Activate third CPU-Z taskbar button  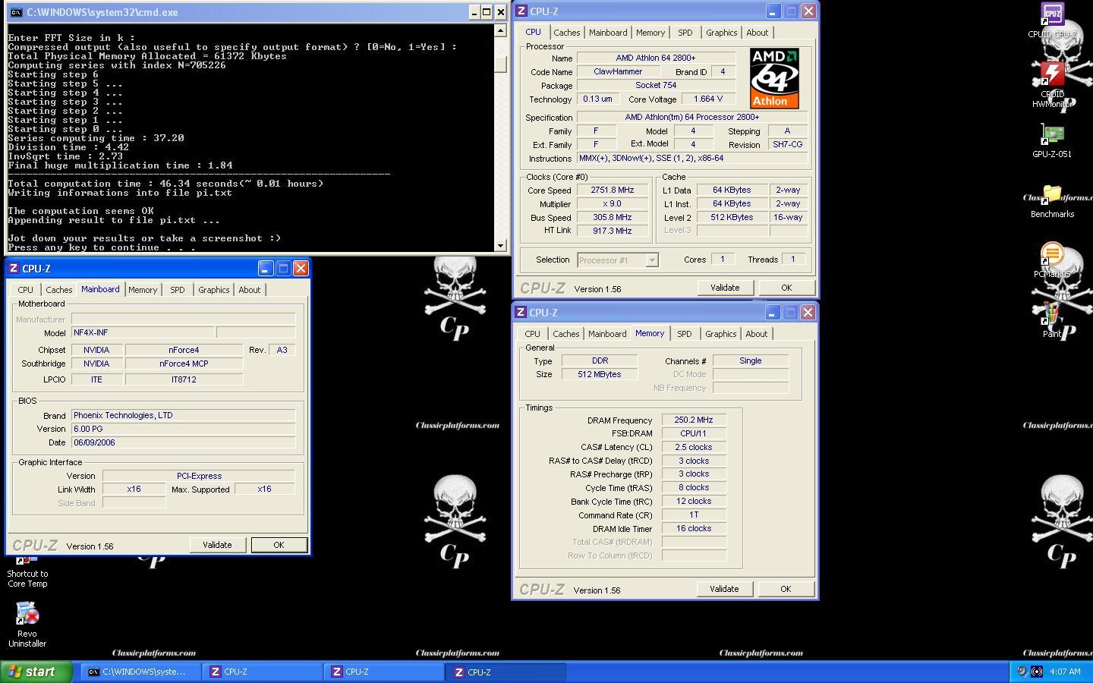click(506, 672)
